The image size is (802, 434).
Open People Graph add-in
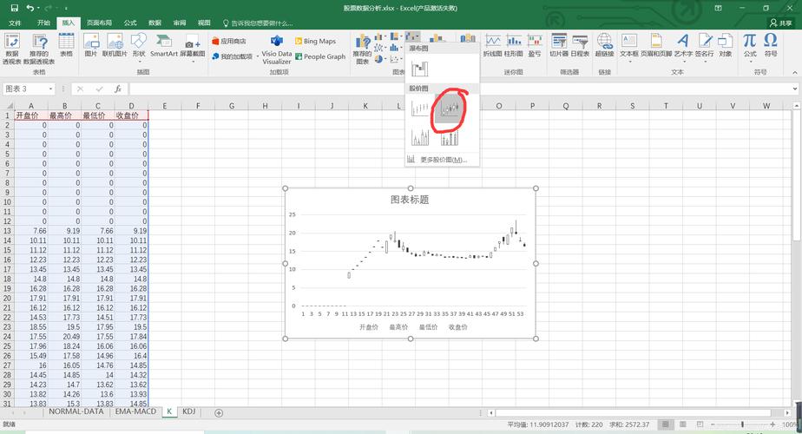click(x=320, y=56)
